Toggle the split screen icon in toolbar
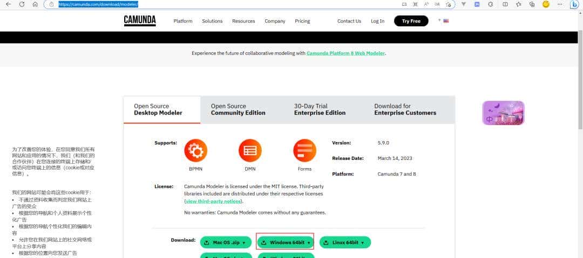Viewport: 583px width, 258px height. [x=505, y=4]
